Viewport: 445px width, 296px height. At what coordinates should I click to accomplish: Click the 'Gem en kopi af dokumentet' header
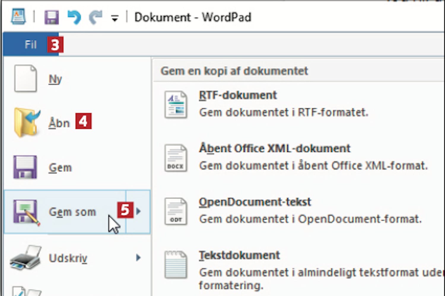point(234,71)
